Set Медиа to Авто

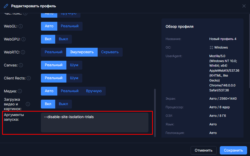pyautogui.click(x=49, y=91)
